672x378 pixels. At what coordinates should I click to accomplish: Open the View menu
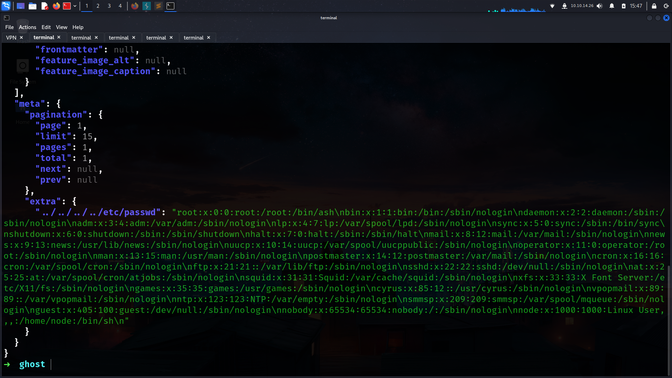coord(62,27)
